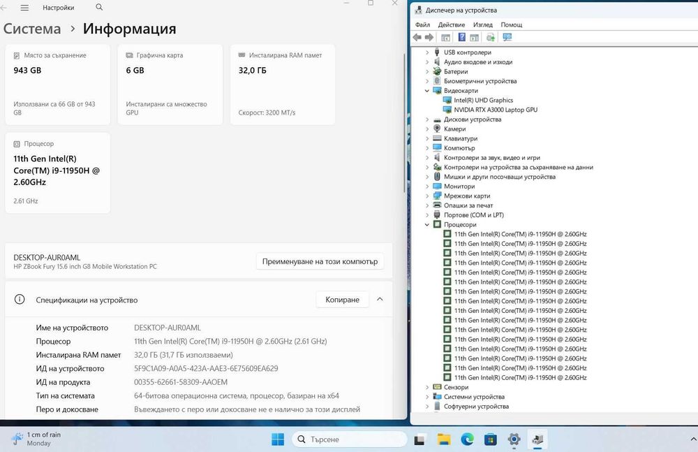Open the Инсталирана RAM памет card
Viewport: 698px width, 452px height.
283,85
